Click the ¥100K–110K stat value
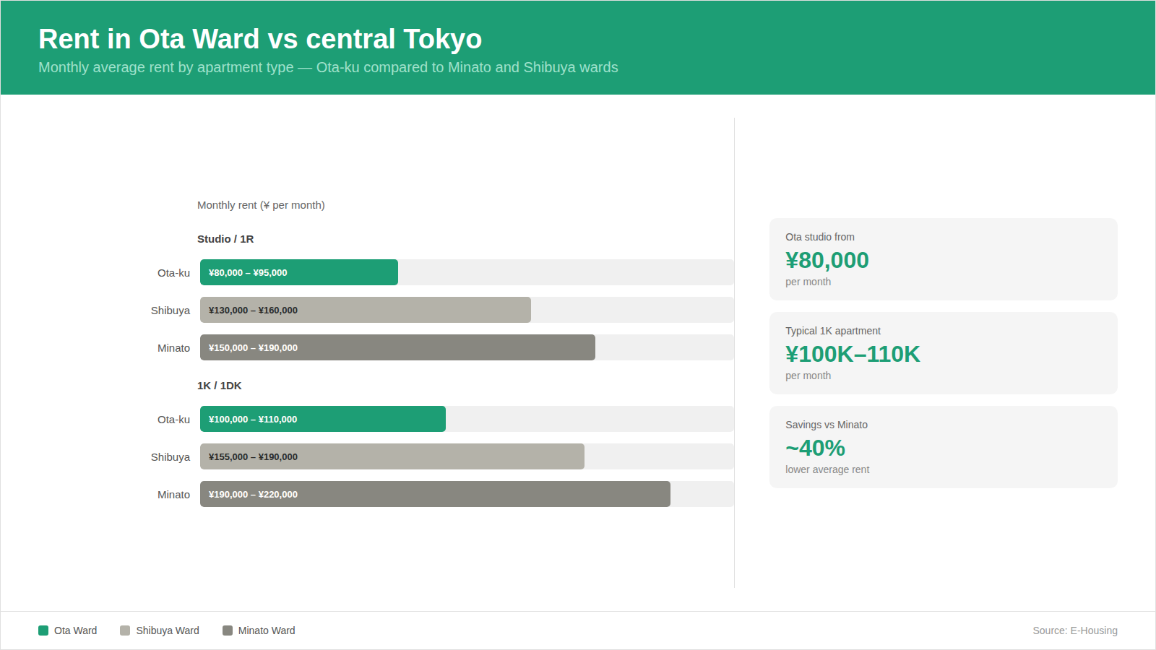Image resolution: width=1156 pixels, height=650 pixels. pyautogui.click(x=853, y=354)
